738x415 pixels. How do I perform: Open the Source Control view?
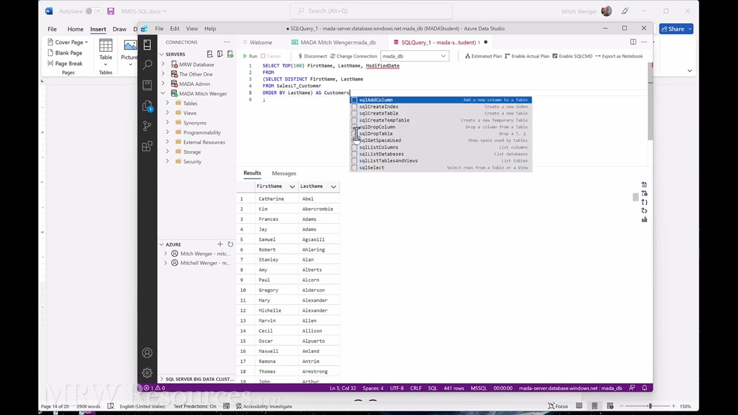coord(147,126)
